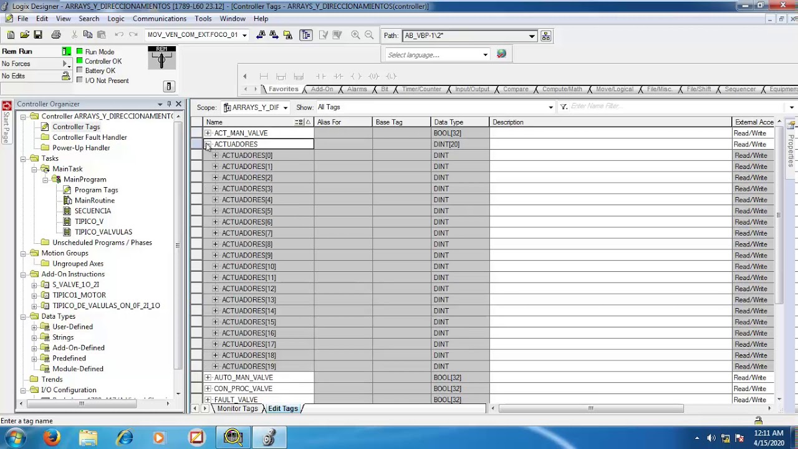Open Internet Explorer from the taskbar
This screenshot has height=449, width=798.
tap(125, 438)
